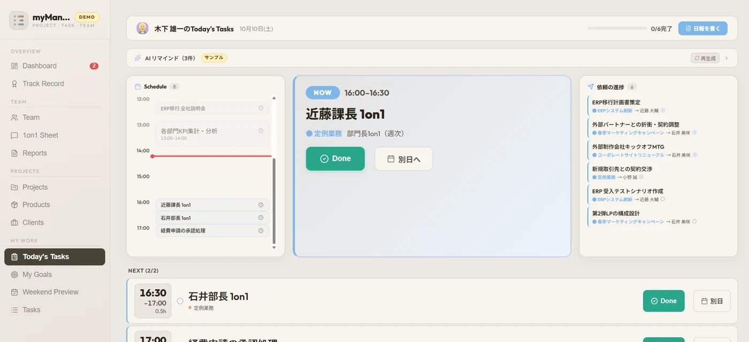The width and height of the screenshot is (749, 342).
Task: Click the My Goals target icon
Action: [14, 275]
